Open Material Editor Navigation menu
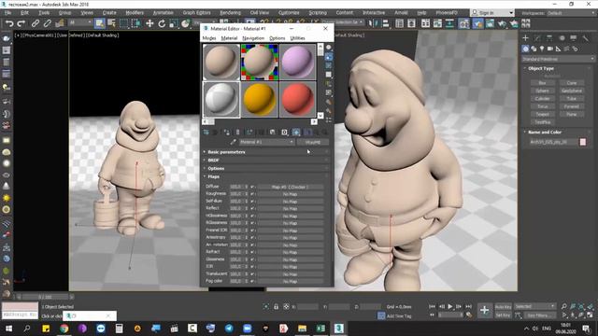Image resolution: width=598 pixels, height=336 pixels. pos(253,38)
